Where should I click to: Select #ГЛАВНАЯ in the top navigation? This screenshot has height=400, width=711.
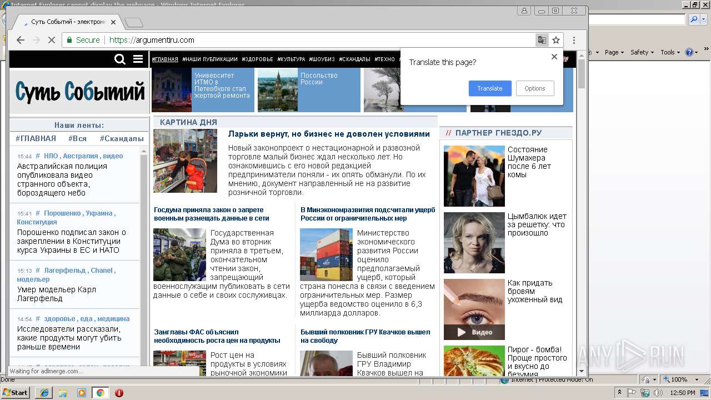165,59
